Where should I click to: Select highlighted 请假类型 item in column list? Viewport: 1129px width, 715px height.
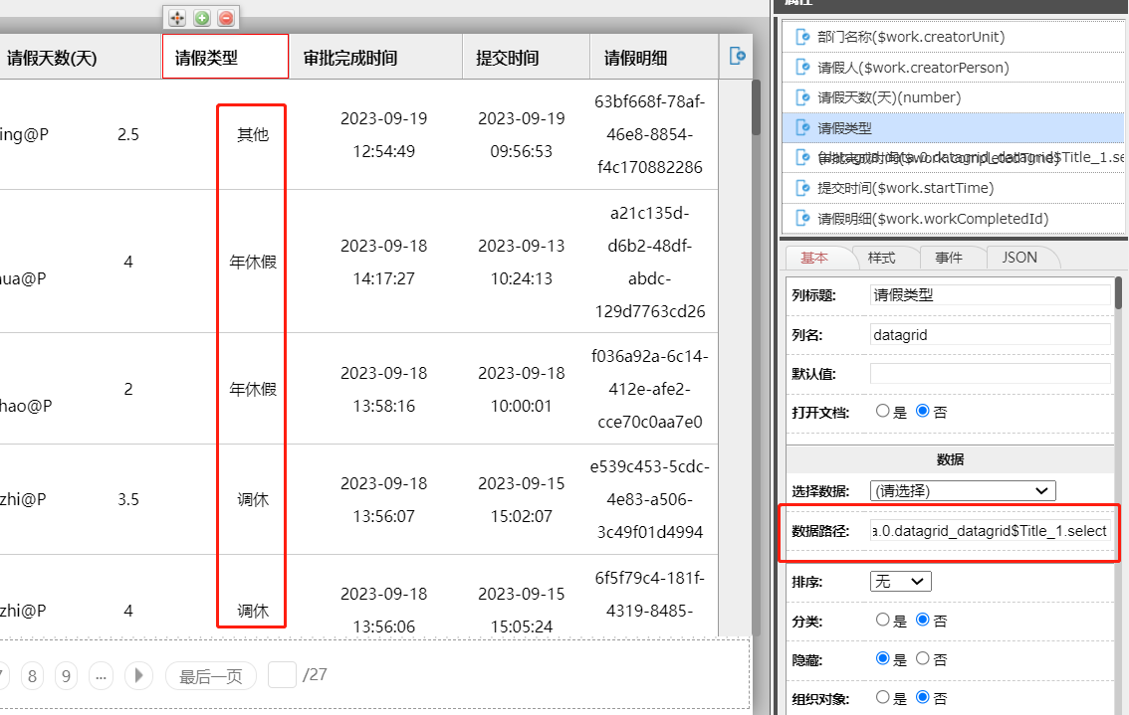[x=953, y=128]
